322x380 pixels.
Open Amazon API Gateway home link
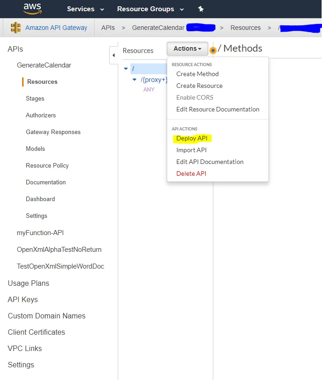click(56, 28)
